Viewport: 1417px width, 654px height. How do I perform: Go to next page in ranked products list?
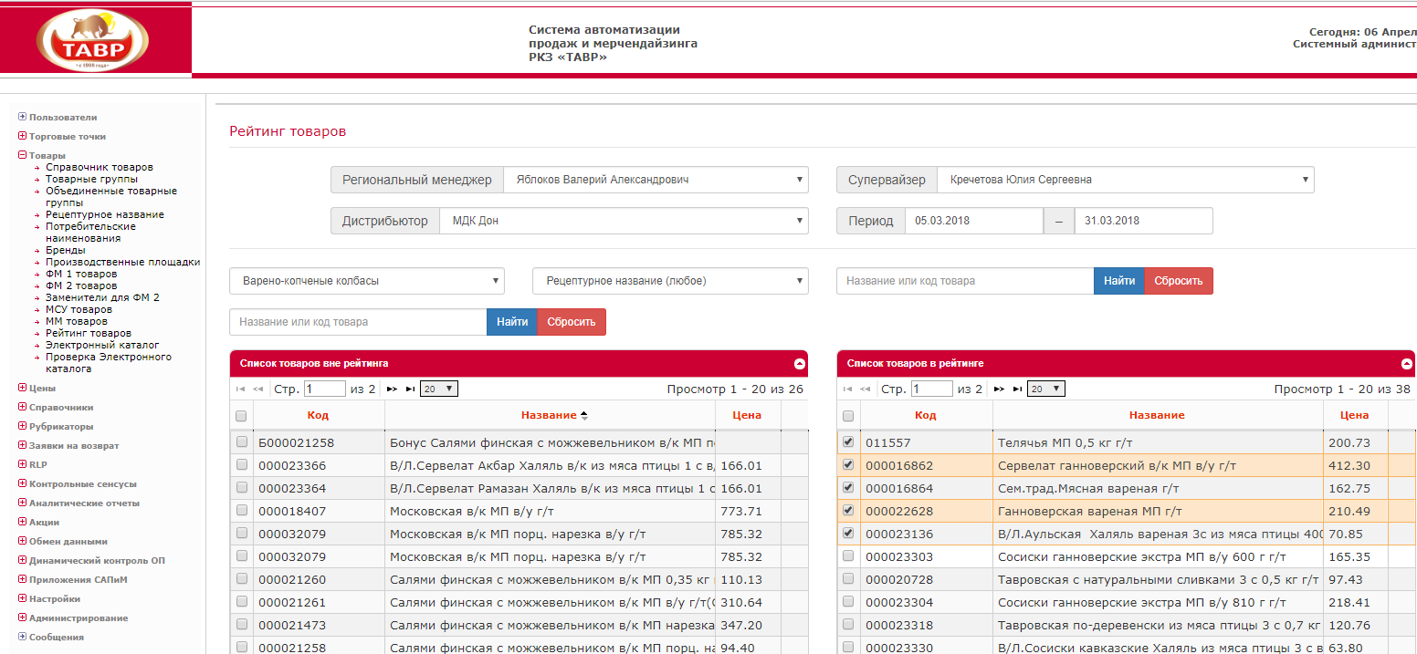tap(999, 389)
